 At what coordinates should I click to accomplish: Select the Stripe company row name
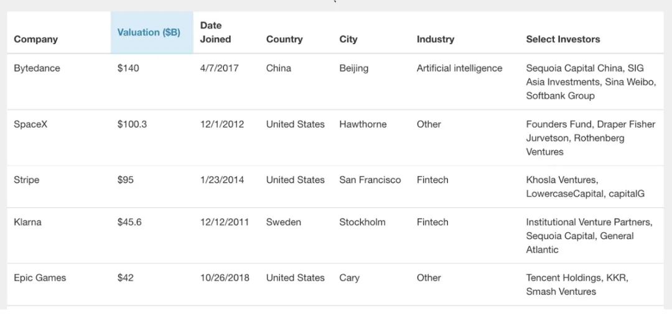click(26, 179)
